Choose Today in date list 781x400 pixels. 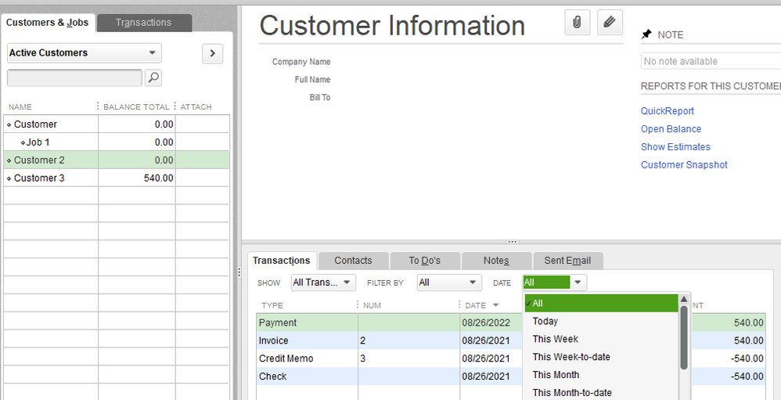(601, 321)
